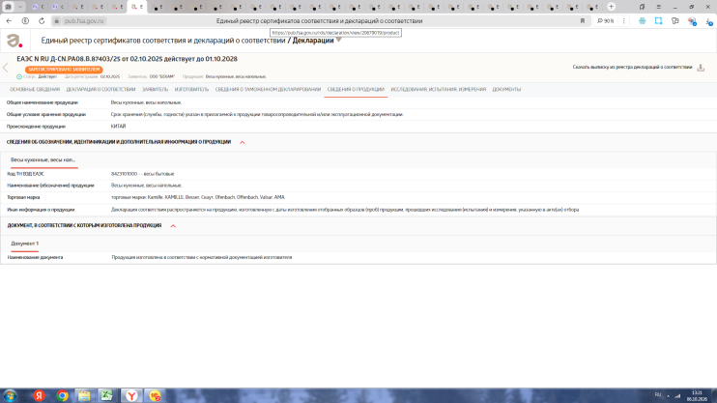Open the tab group counter button
Image resolution: width=717 pixels, height=403 pixels.
[9, 7]
